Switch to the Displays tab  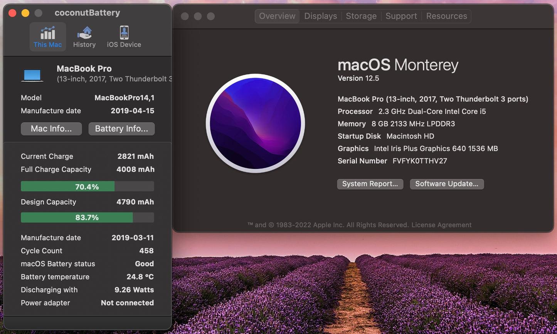click(x=320, y=16)
